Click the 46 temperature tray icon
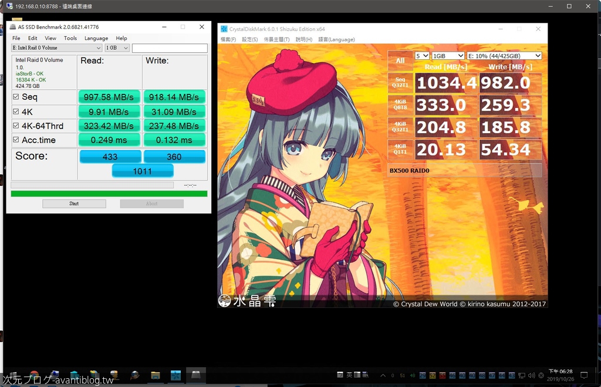 453,375
